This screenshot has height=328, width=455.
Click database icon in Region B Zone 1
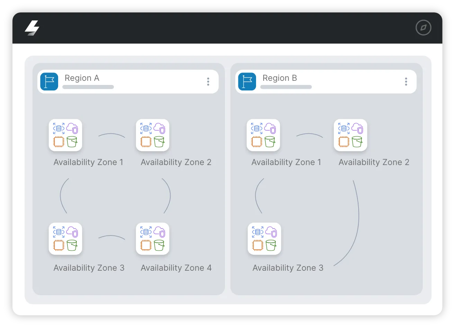pyautogui.click(x=257, y=128)
